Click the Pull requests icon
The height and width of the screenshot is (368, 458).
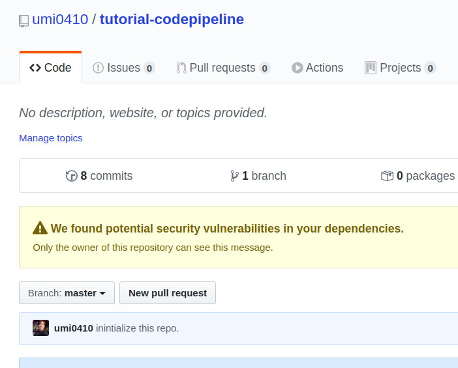[181, 68]
